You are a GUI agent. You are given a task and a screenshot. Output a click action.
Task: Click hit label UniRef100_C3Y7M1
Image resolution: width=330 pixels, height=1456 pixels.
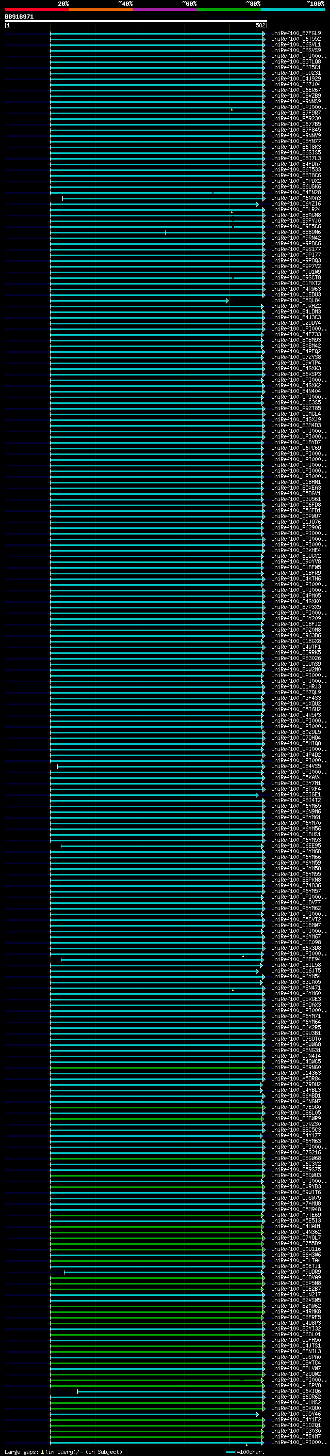tap(295, 783)
